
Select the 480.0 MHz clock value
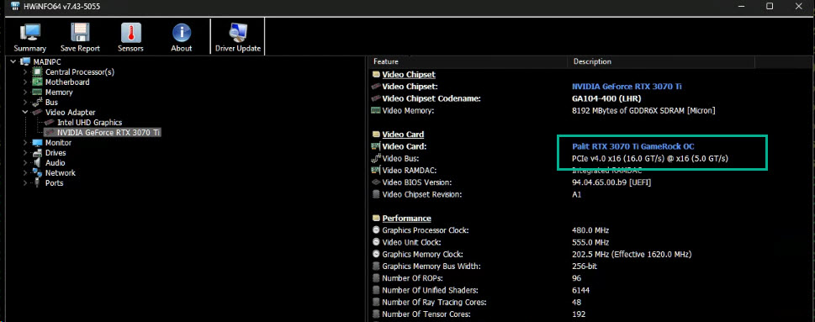590,230
